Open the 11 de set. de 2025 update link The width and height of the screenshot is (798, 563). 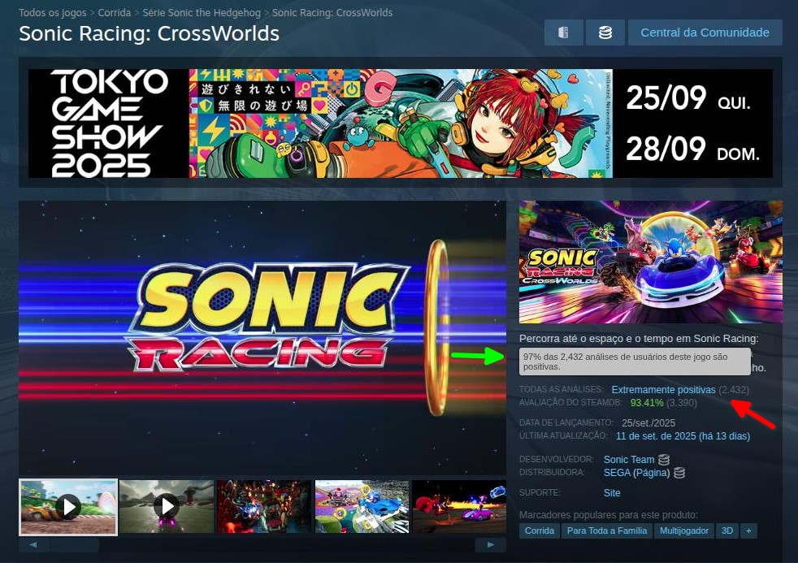click(683, 436)
